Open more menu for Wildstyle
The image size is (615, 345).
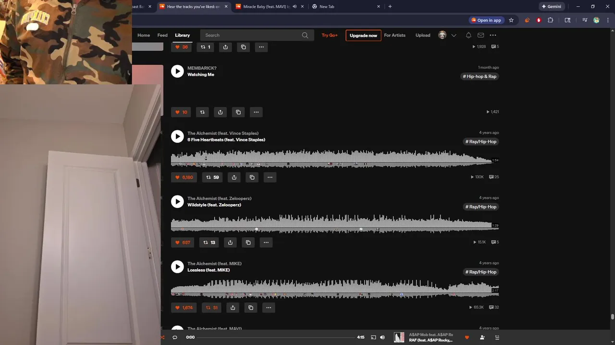click(x=266, y=242)
